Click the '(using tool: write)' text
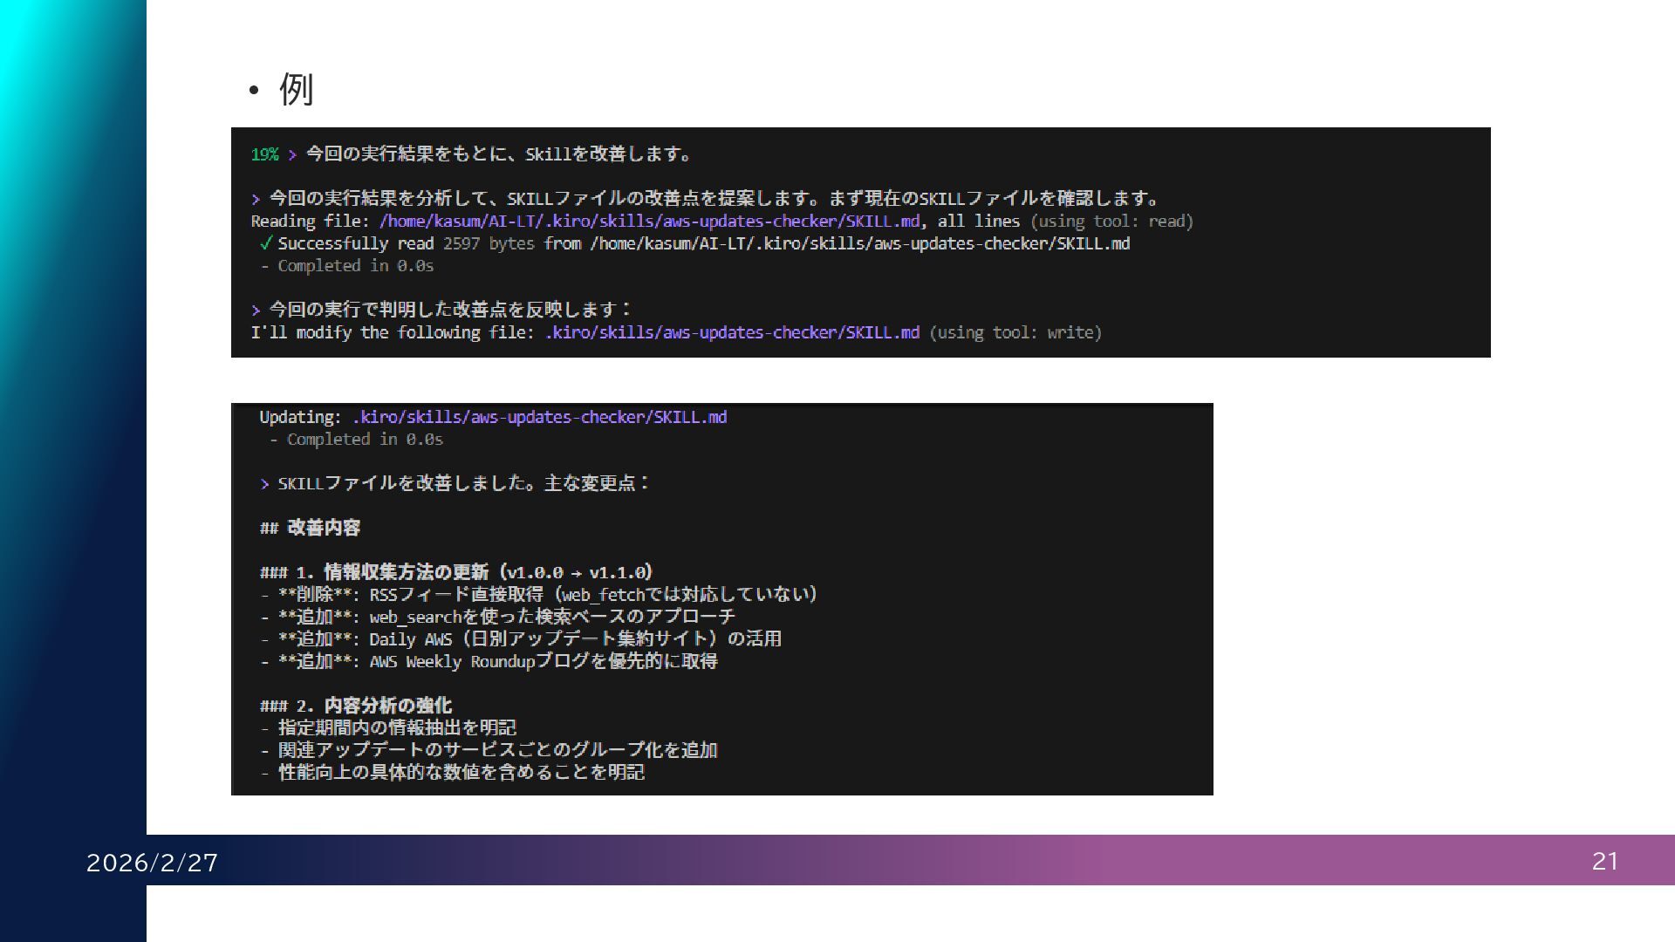The height and width of the screenshot is (942, 1675). (1015, 332)
